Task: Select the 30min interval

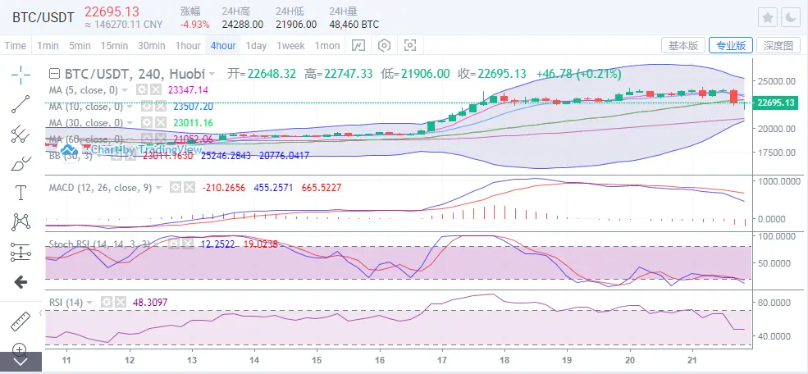Action: [152, 45]
